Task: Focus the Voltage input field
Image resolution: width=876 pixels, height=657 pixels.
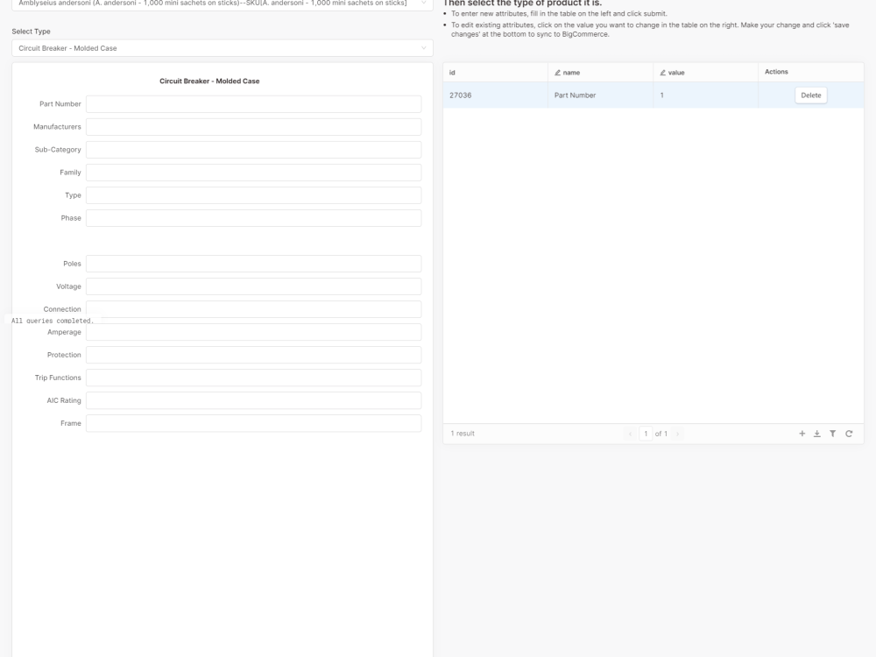Action: click(254, 286)
